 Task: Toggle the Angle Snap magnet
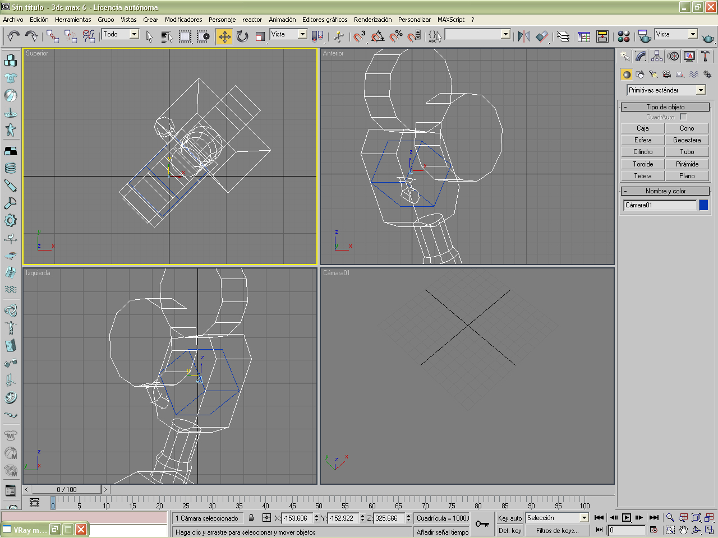pos(378,36)
